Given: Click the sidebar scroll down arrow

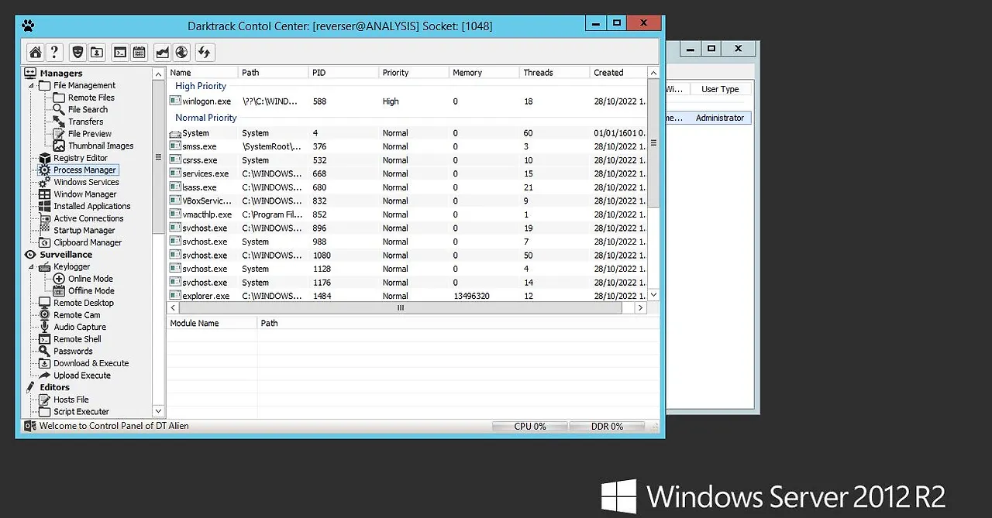Looking at the screenshot, I should click(159, 411).
